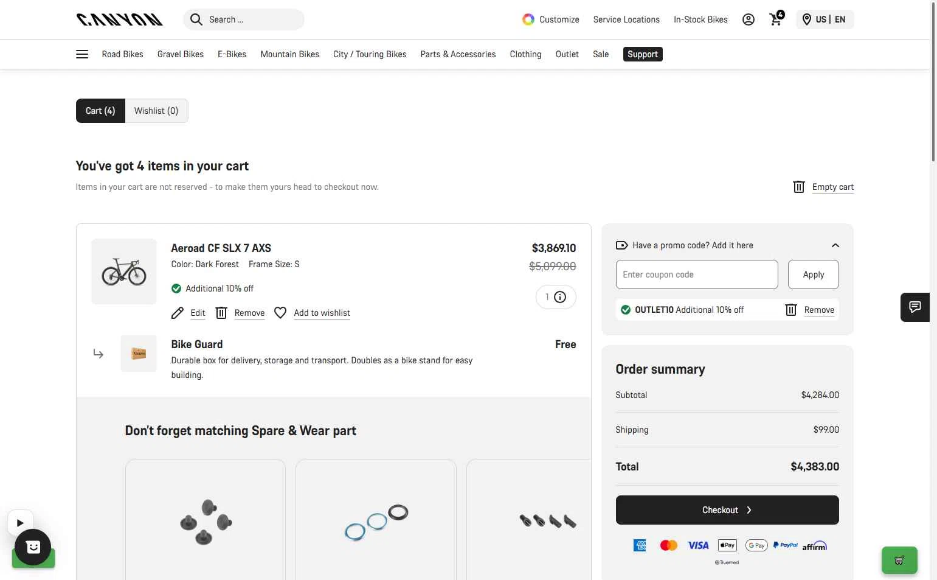Click the Mastercard payment logo
The width and height of the screenshot is (937, 580).
[669, 545]
